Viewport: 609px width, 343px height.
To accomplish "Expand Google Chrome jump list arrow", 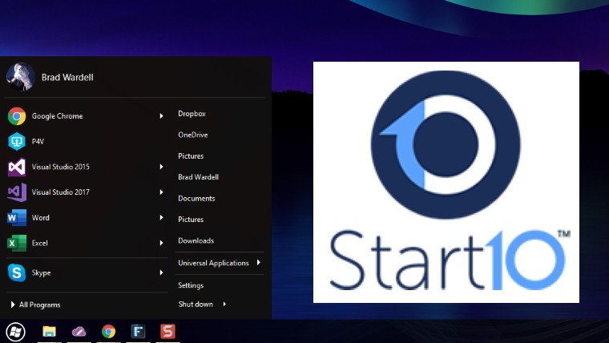I will pyautogui.click(x=161, y=115).
